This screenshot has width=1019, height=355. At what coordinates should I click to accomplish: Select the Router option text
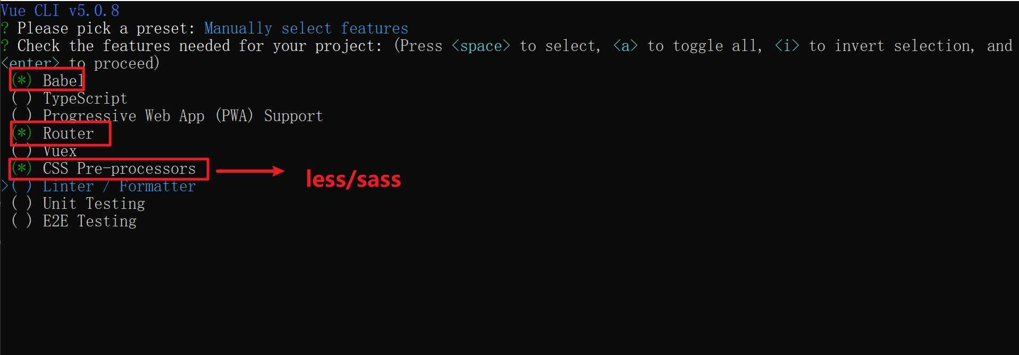click(x=68, y=133)
